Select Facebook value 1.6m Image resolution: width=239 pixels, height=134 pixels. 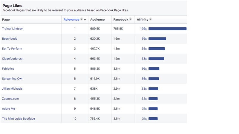[117, 39]
